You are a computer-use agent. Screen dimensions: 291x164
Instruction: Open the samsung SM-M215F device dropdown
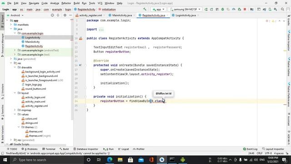(185, 9)
